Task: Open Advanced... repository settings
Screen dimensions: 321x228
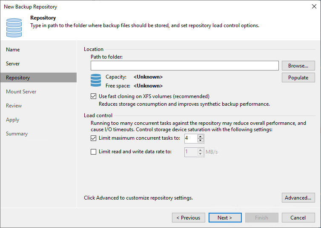Action: (298, 198)
